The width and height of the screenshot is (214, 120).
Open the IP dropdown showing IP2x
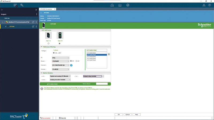tap(61, 58)
